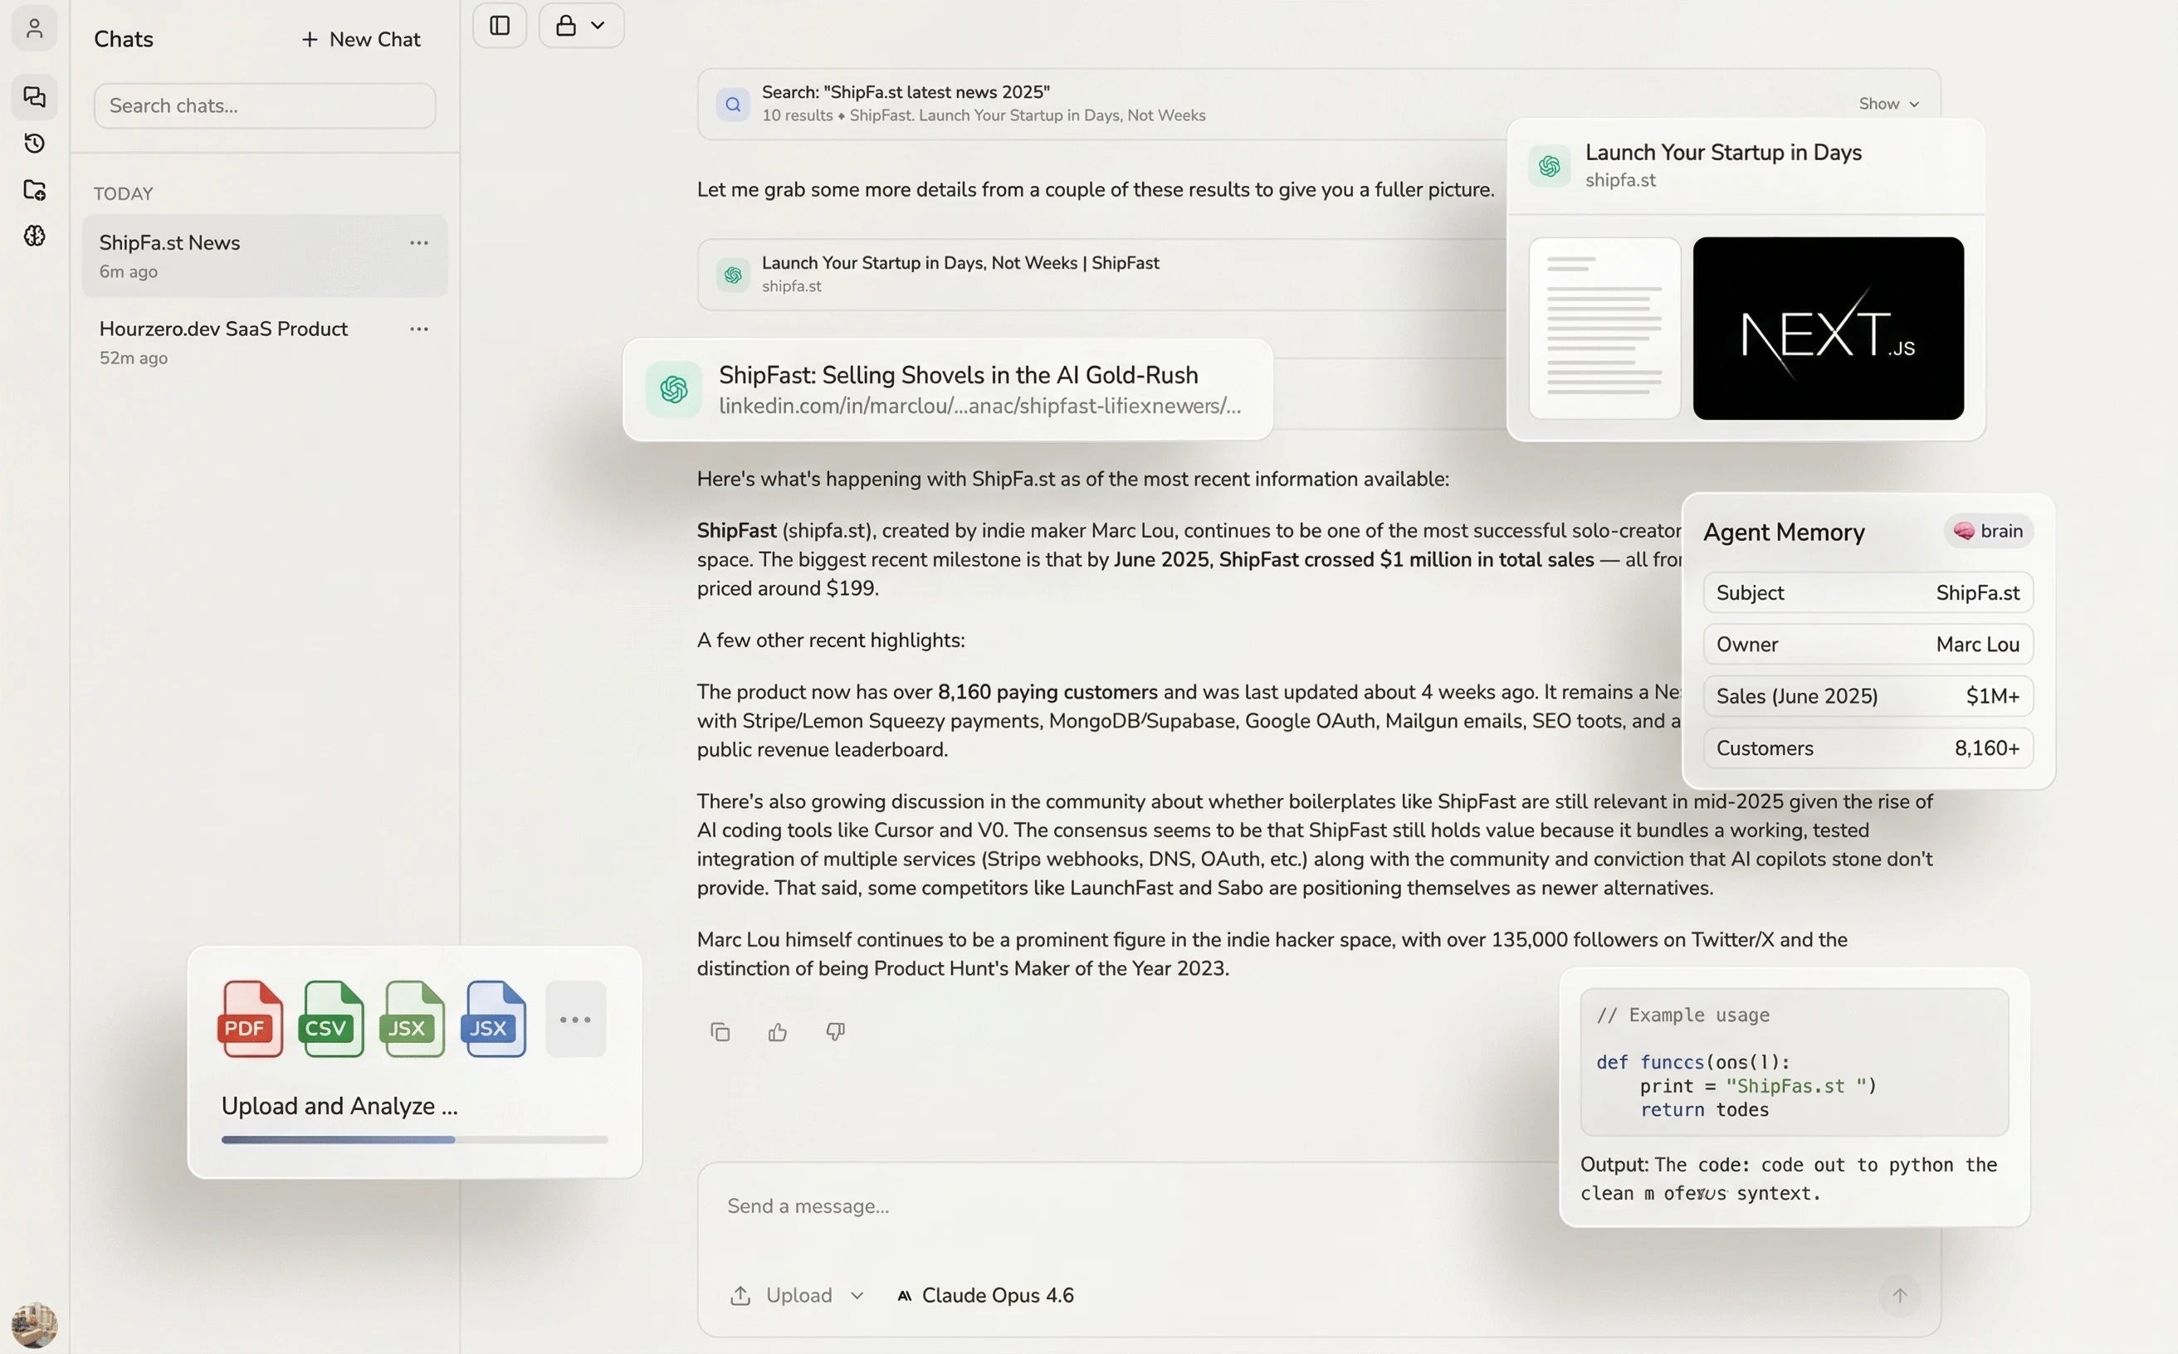Screen dimensions: 2178x1354
Task: Click the thumbs down feedback icon
Action: click(835, 1031)
